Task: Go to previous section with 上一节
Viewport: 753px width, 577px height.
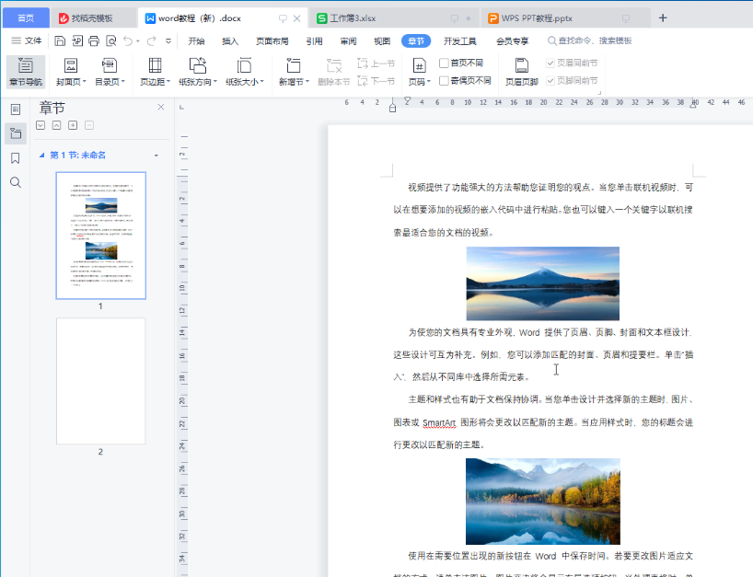Action: 376,63
